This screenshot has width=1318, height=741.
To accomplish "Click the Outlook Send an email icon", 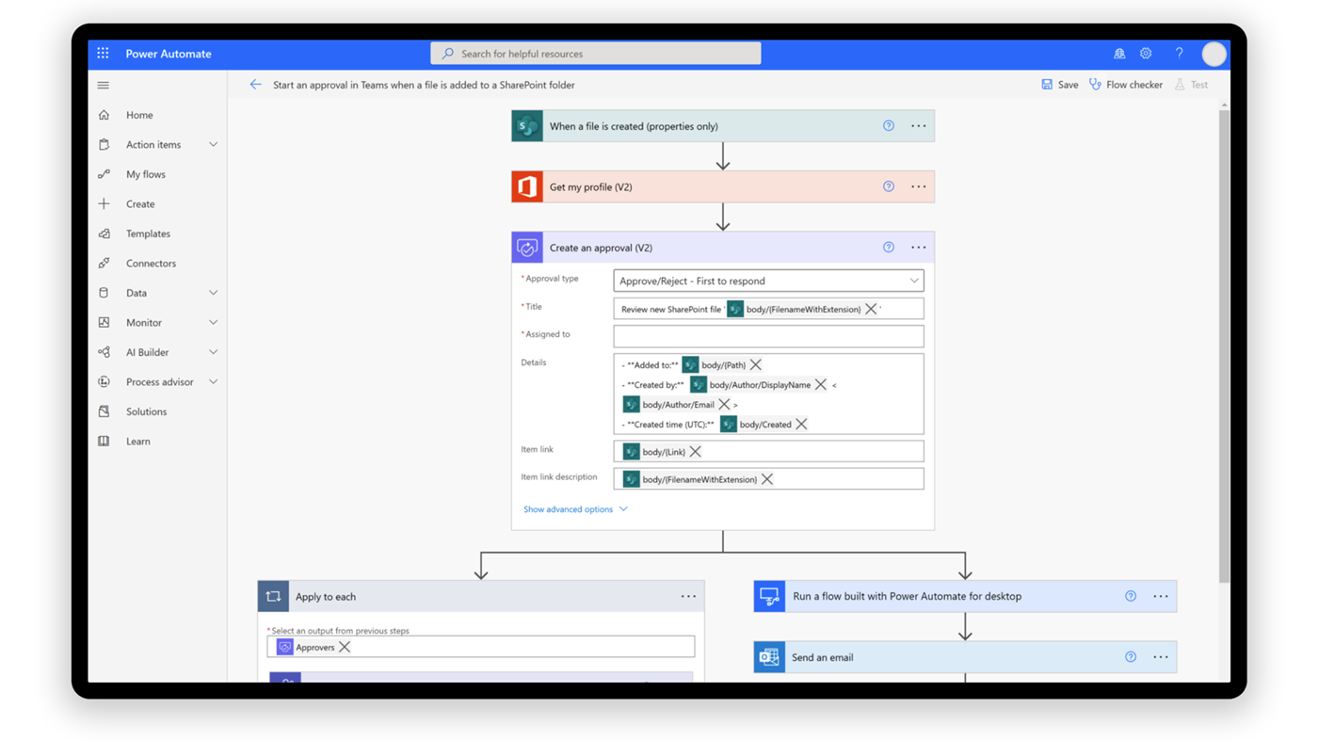I will click(769, 657).
